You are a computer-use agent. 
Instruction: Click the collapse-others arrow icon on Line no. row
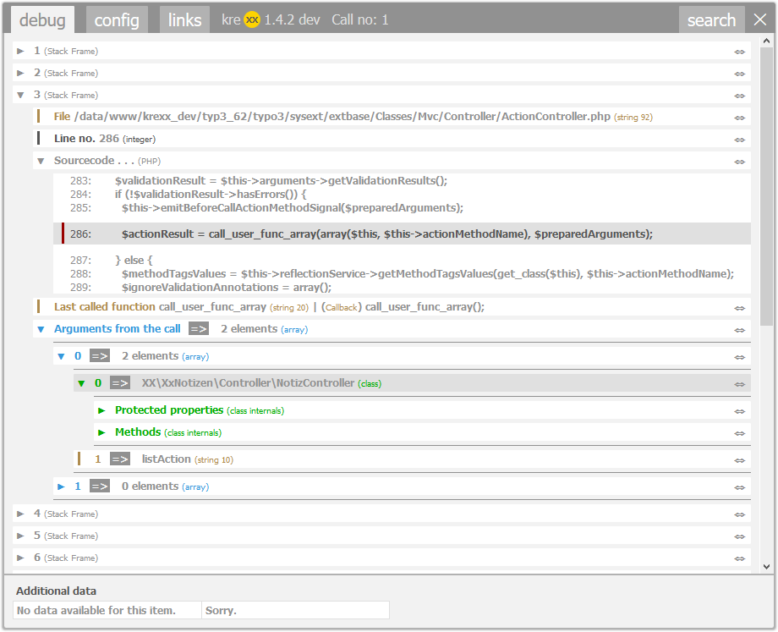click(740, 140)
